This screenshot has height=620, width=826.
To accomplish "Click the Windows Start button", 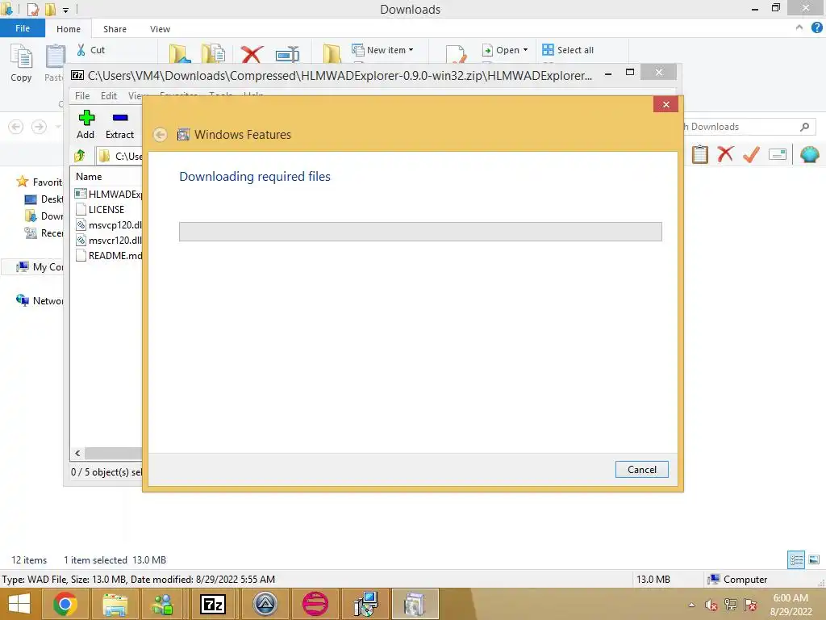I will tap(19, 604).
